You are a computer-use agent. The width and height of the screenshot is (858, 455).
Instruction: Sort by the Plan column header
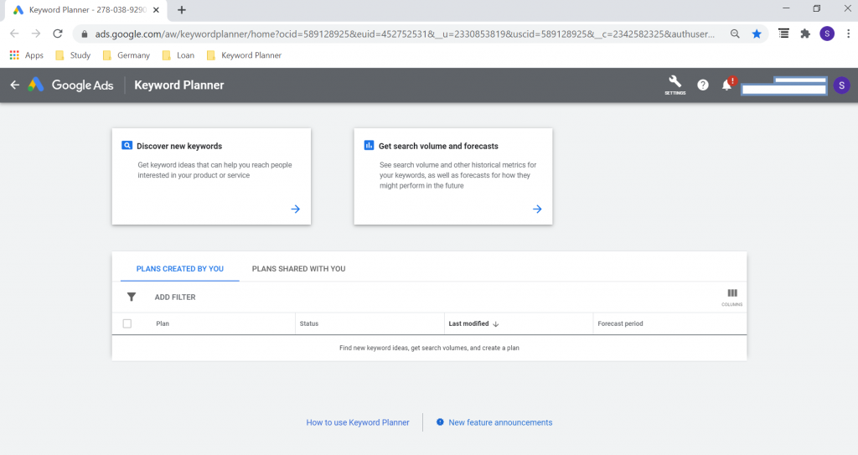pos(163,323)
